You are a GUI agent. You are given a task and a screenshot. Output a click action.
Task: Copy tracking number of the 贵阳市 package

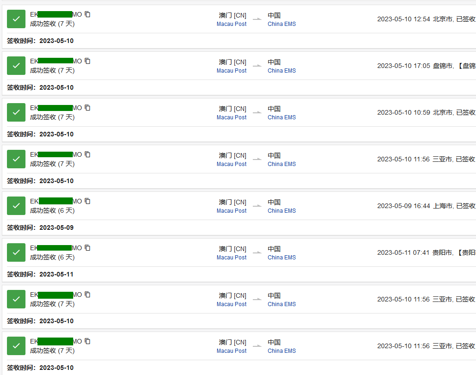[88, 248]
